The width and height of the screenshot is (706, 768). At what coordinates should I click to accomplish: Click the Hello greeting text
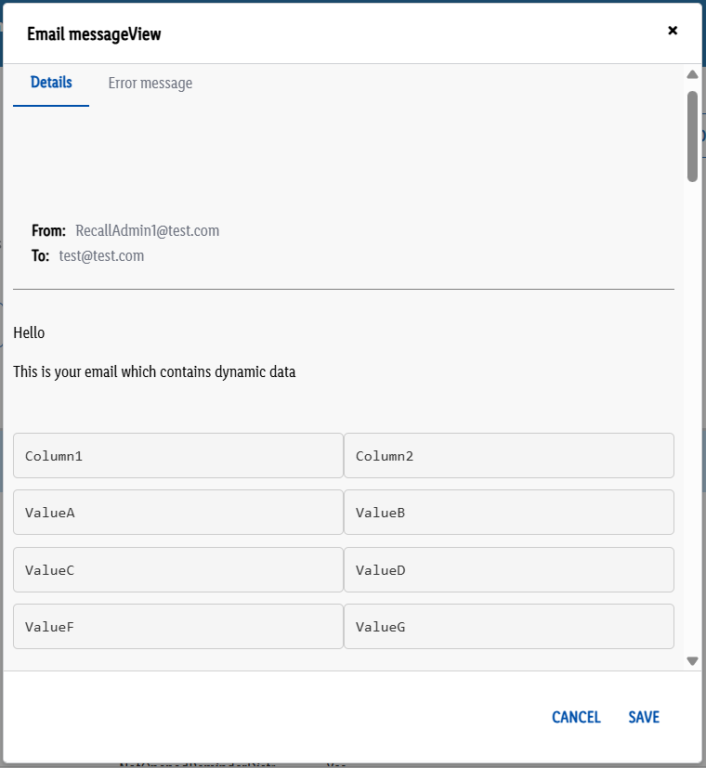tap(29, 332)
